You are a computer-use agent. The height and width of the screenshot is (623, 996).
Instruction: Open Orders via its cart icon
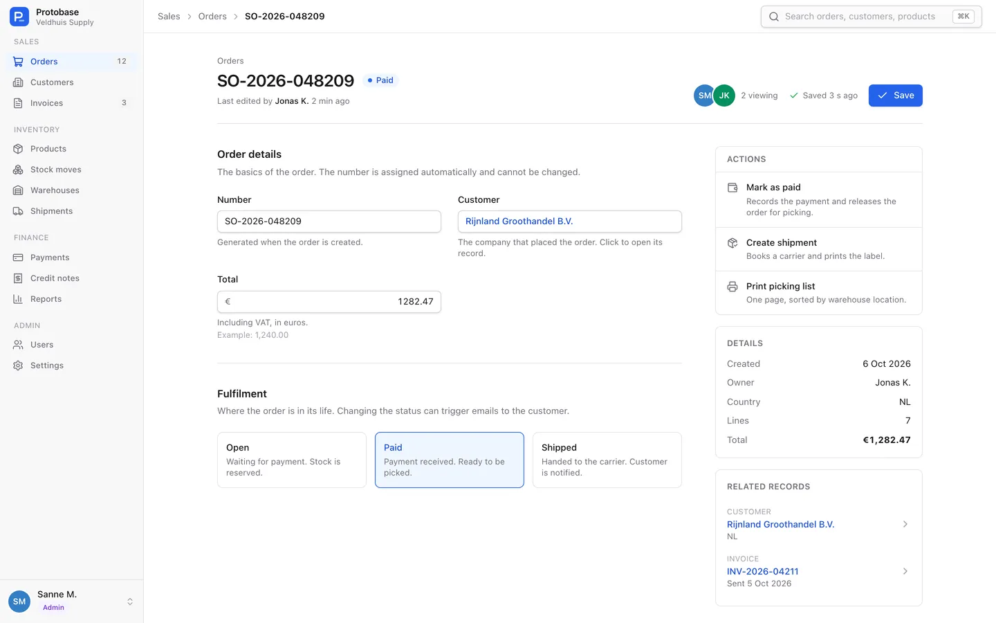(19, 62)
